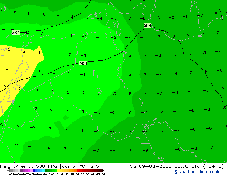Click the 54 tick label ending the legend
227x175 pixels.
point(103,174)
